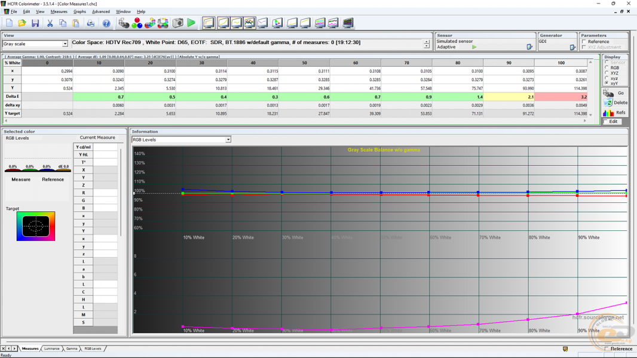This screenshot has height=358, width=637.
Task: Select the xyY display radio button
Action: click(607, 83)
